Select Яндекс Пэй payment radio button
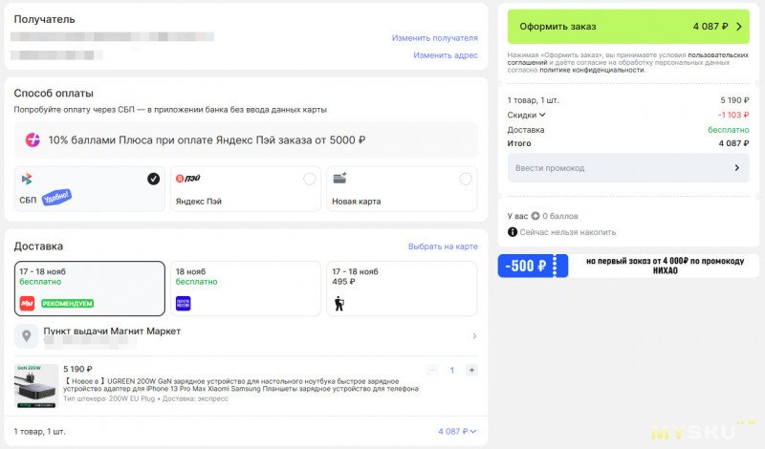This screenshot has width=765, height=449. (x=309, y=179)
